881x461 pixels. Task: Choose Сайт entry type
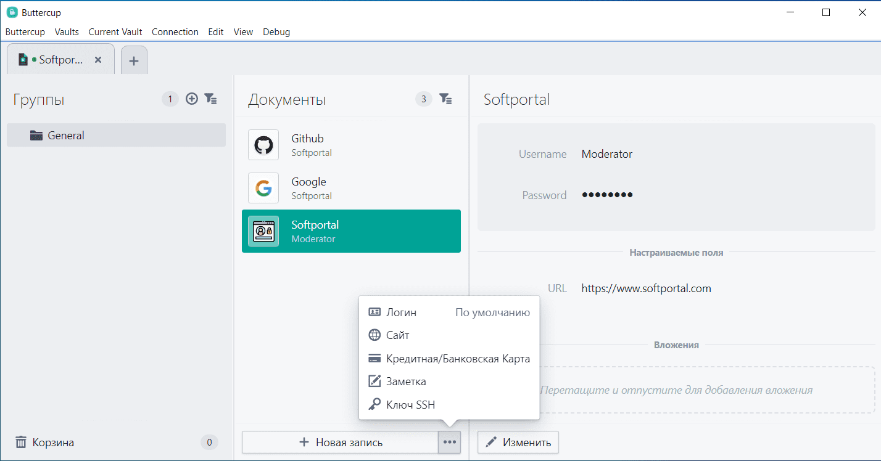397,335
